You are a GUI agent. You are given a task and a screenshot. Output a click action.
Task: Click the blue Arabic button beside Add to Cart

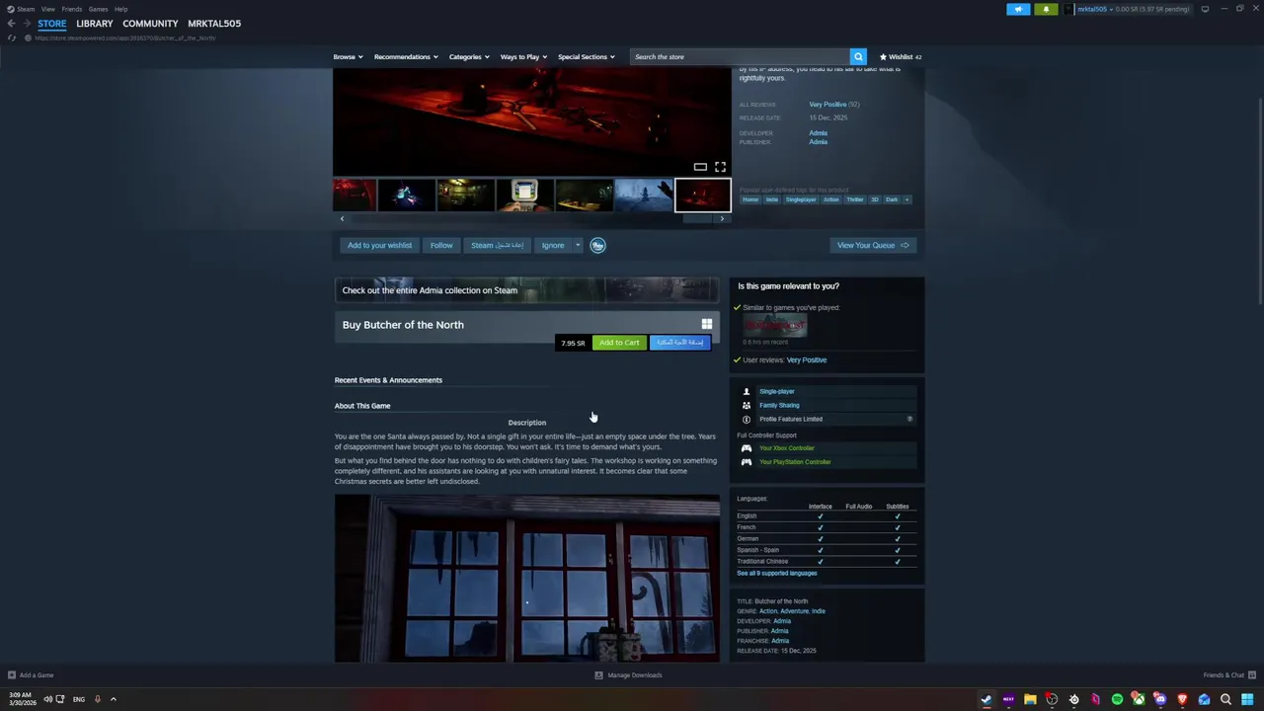(680, 343)
